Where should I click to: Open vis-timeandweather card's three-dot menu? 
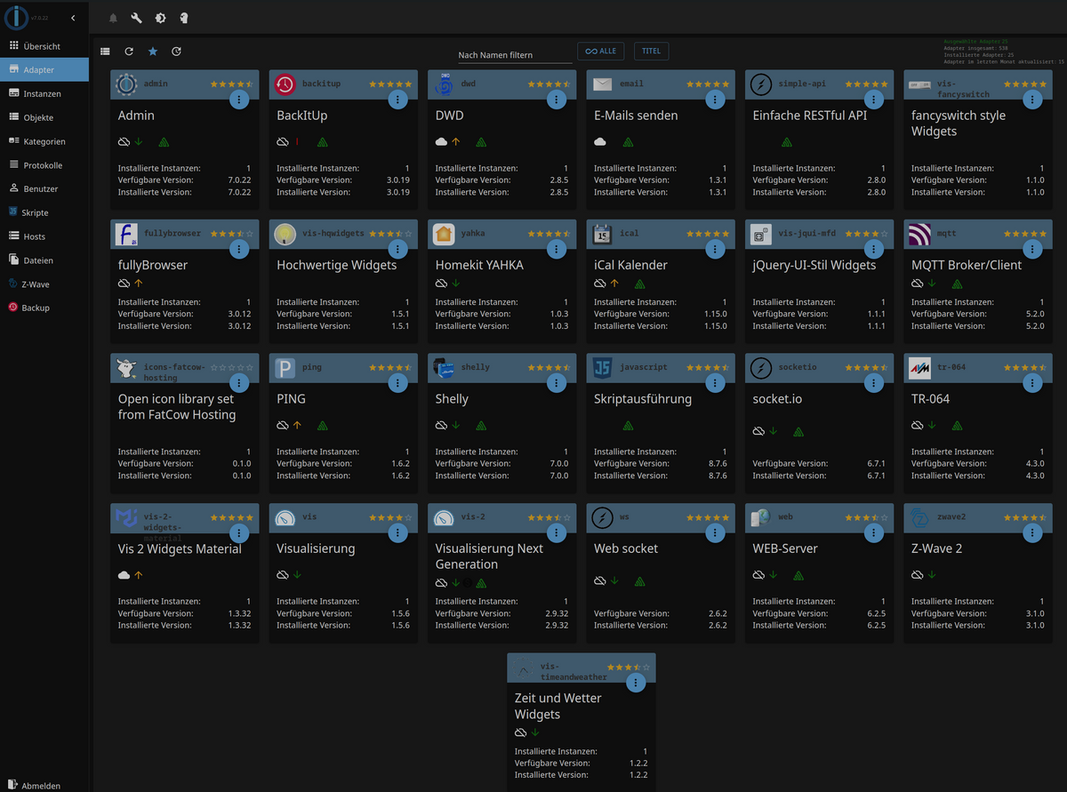click(x=636, y=683)
